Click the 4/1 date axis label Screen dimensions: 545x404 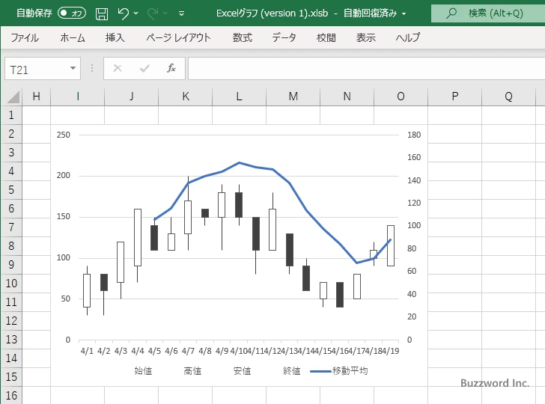(x=87, y=351)
